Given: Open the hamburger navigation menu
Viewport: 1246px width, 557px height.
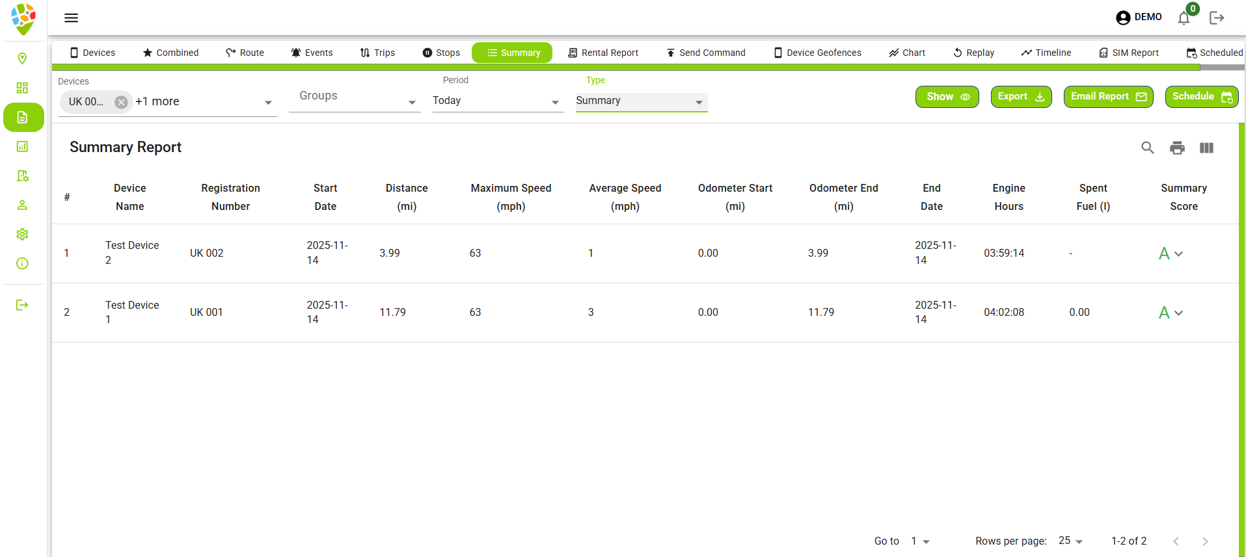Looking at the screenshot, I should pyautogui.click(x=71, y=18).
